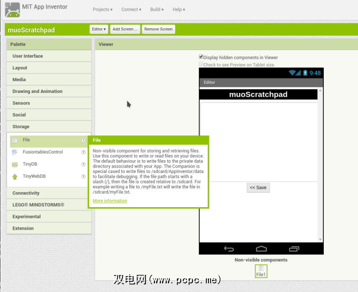Click the phone wifi status icon
Screen dimensions: 358x292
292,73
